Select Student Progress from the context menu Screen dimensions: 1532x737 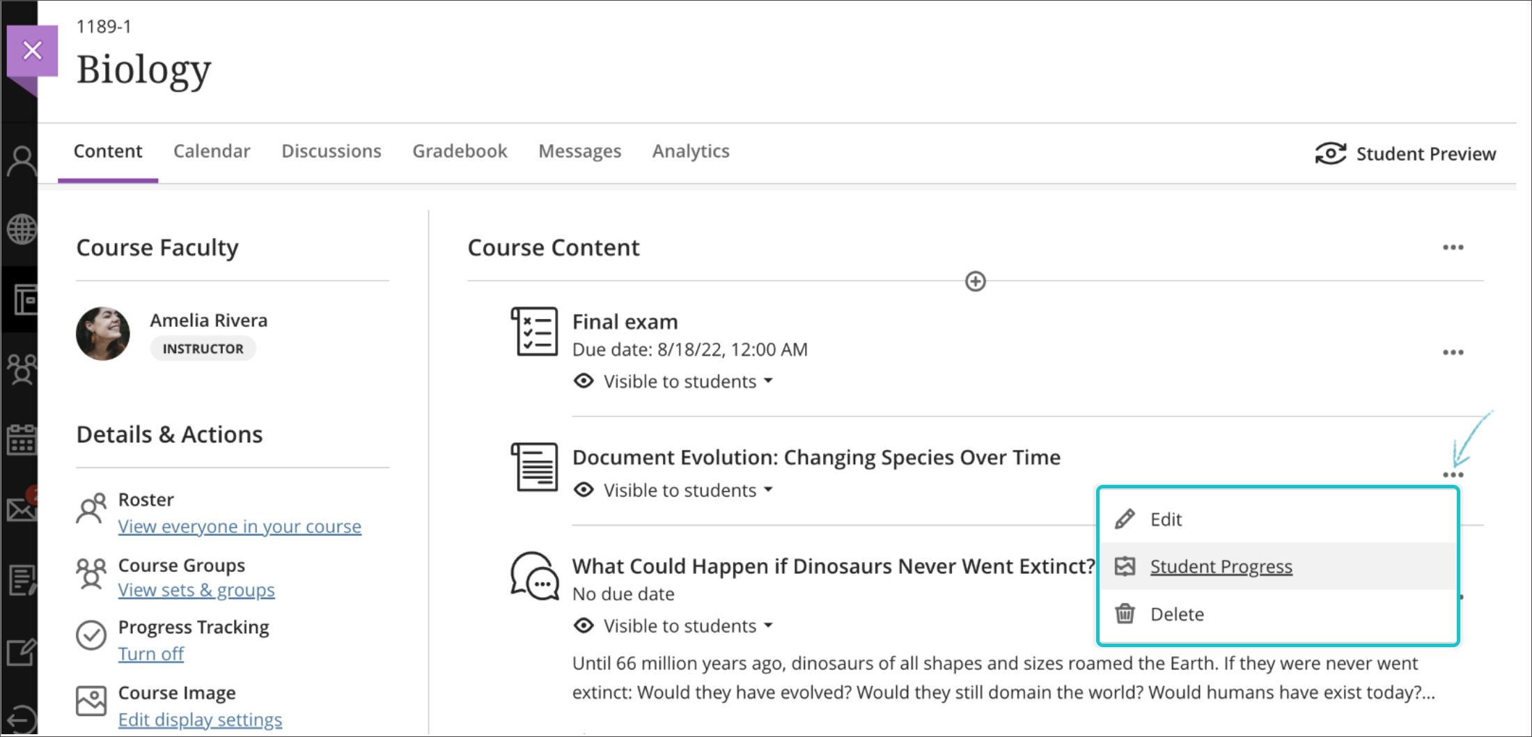pos(1221,566)
